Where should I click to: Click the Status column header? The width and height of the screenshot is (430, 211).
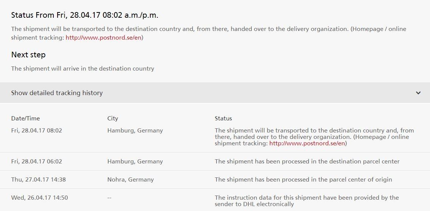tap(223, 119)
